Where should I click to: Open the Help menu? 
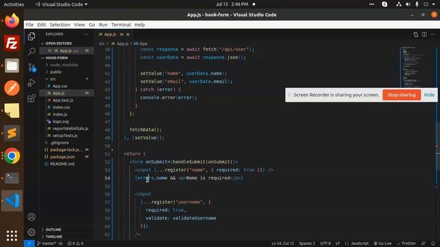tap(140, 25)
